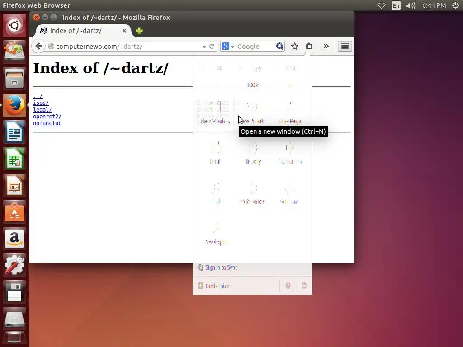
Task: Enter Full Screen via the menu panel
Action: click(x=290, y=154)
